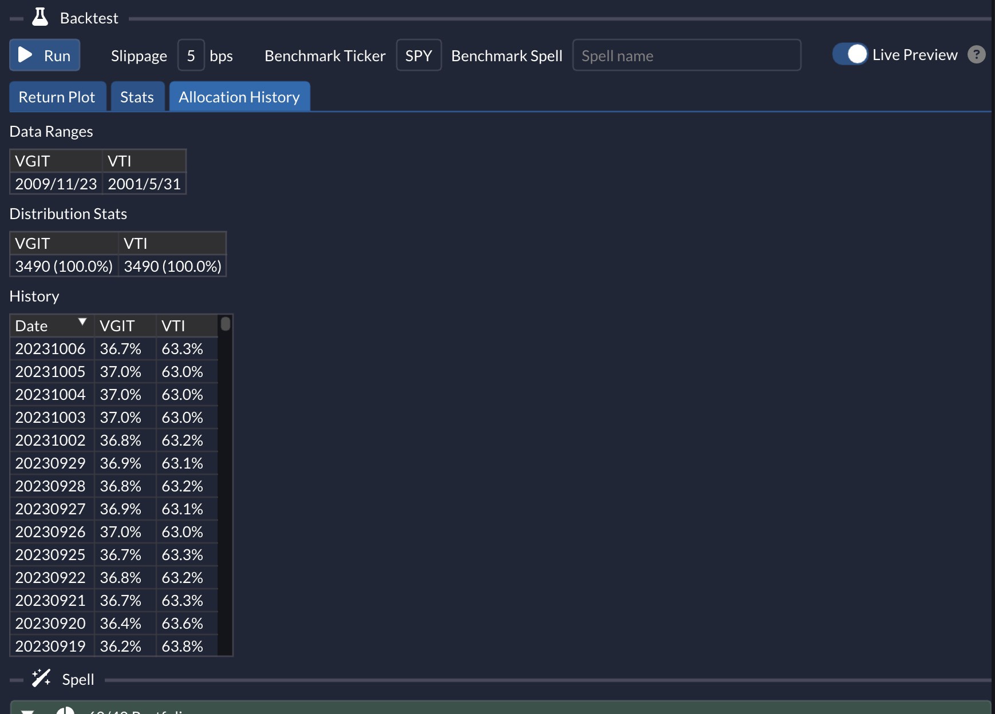Switch to the Return Plot tab

pyautogui.click(x=57, y=97)
